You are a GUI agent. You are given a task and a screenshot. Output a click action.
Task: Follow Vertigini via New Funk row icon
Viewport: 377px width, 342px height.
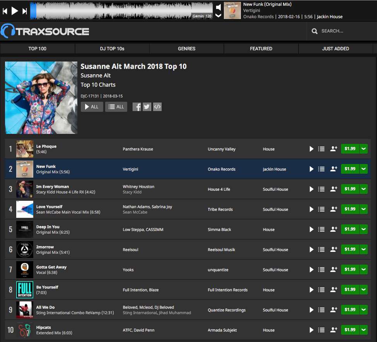click(x=333, y=169)
